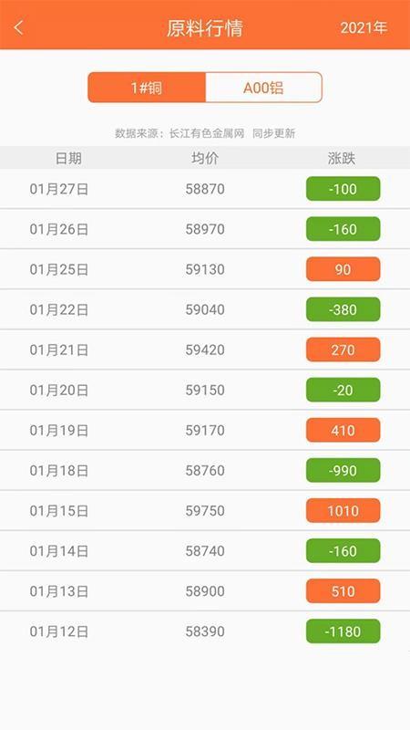410x730 pixels.
Task: Tap the orange 90 change badge
Action: [343, 269]
